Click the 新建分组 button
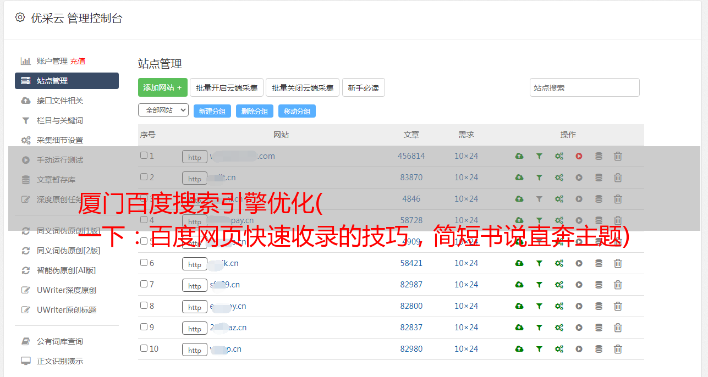 [212, 111]
